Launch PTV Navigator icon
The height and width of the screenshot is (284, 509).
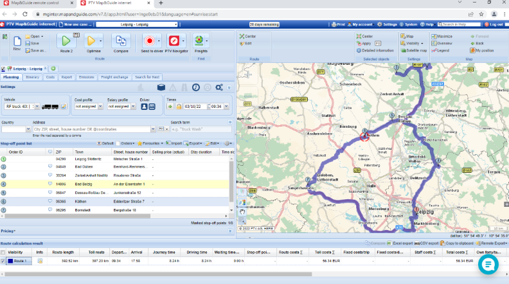175,41
